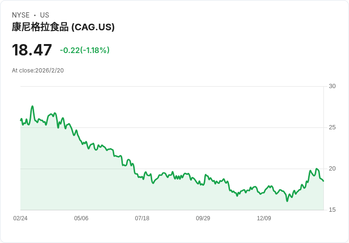Viewport: 349px width, 243px height.
Task: Click the first data point of the price line
Action: click(20, 120)
